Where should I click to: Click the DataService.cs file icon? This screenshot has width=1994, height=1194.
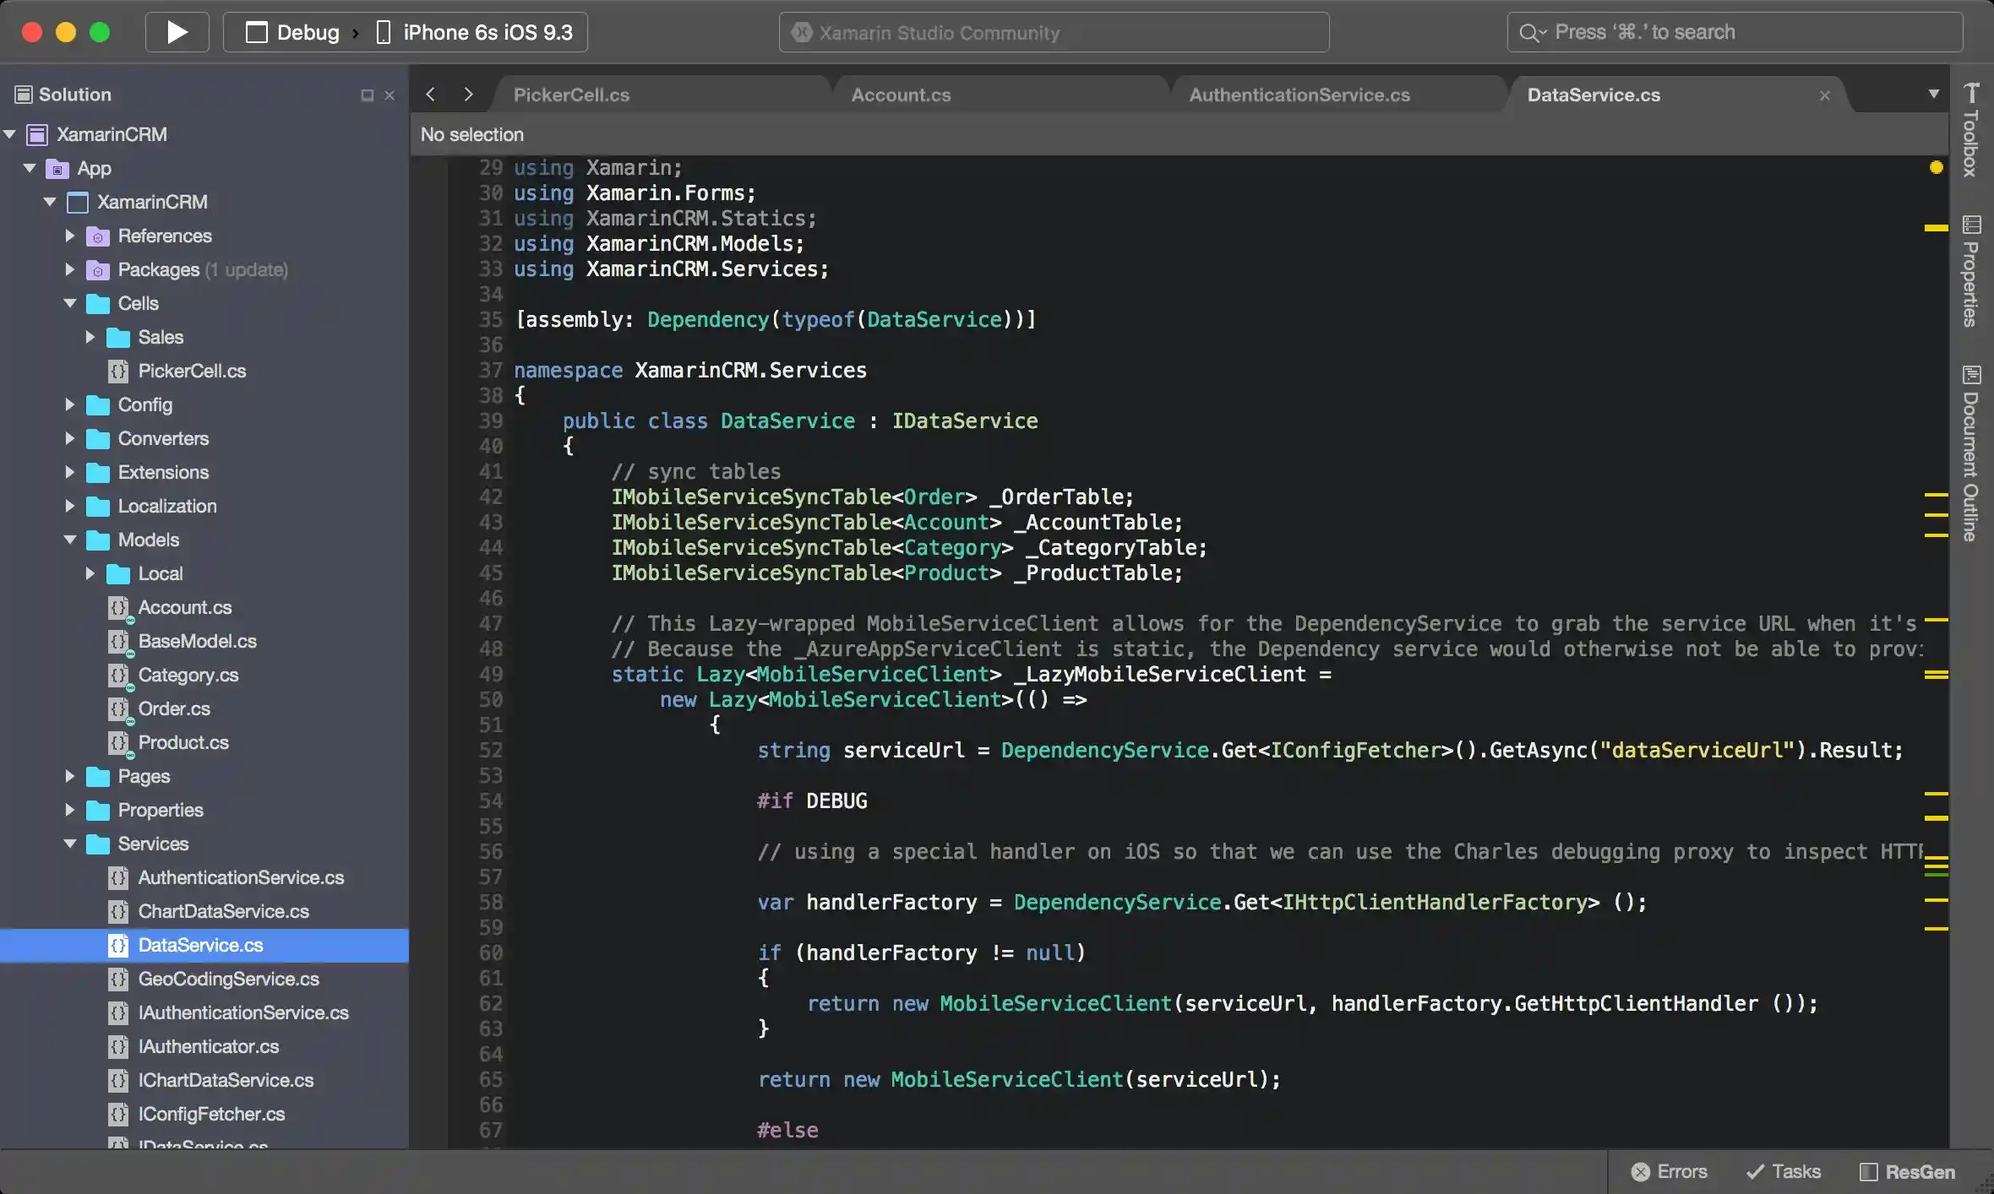point(118,946)
